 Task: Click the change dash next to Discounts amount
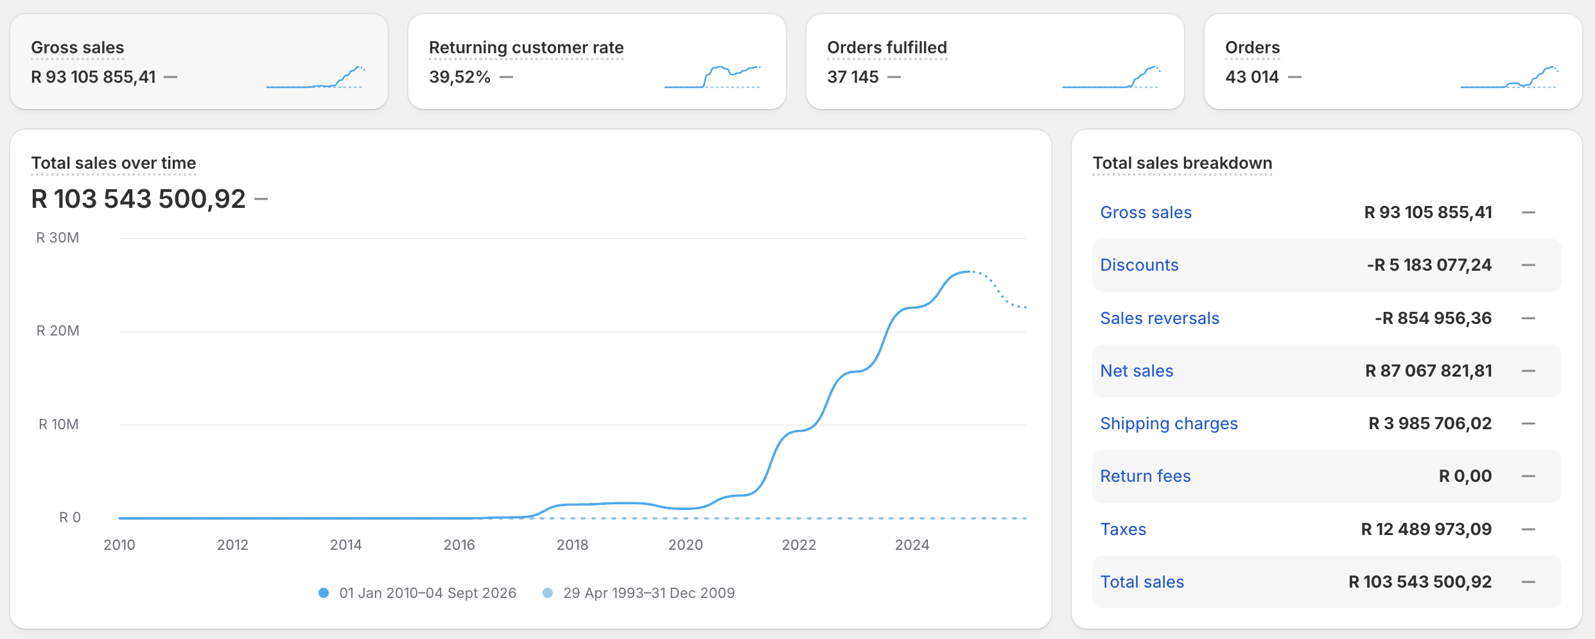tap(1528, 265)
